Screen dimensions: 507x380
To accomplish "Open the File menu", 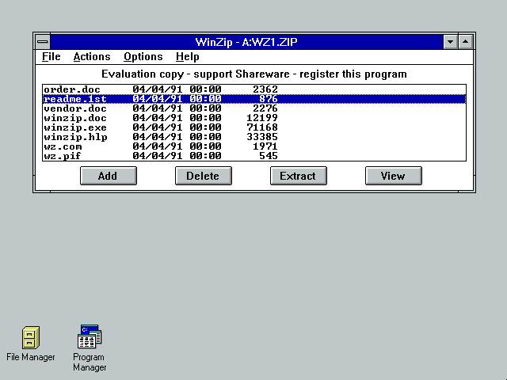I will pos(51,57).
